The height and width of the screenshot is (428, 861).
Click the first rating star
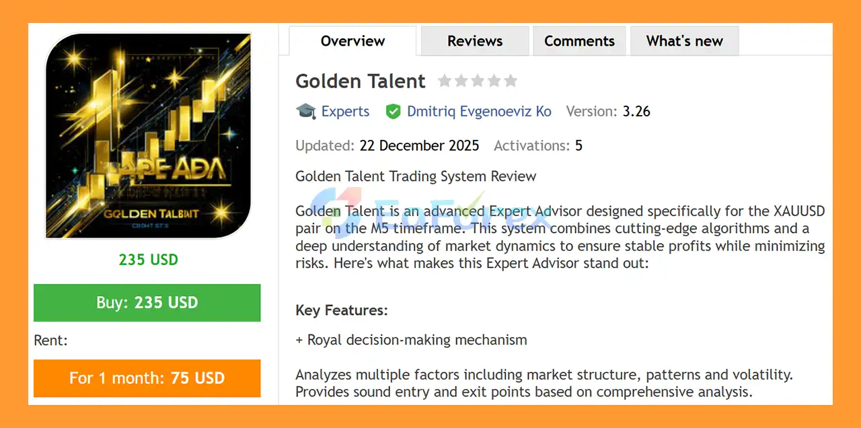(x=445, y=81)
